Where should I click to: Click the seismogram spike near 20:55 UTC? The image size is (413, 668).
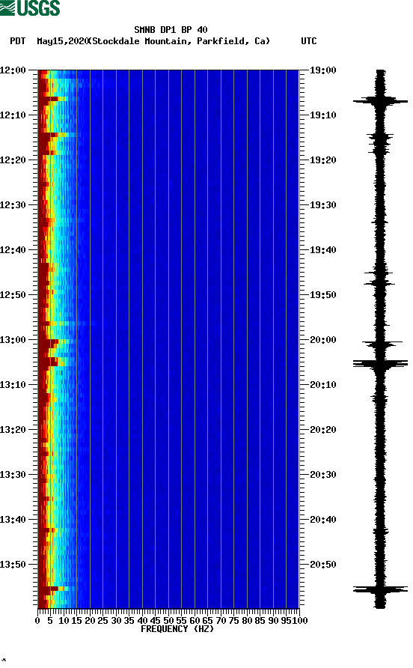point(380,589)
